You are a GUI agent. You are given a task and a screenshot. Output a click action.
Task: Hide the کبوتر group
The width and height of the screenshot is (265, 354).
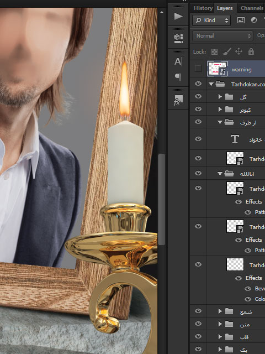[x=198, y=109]
